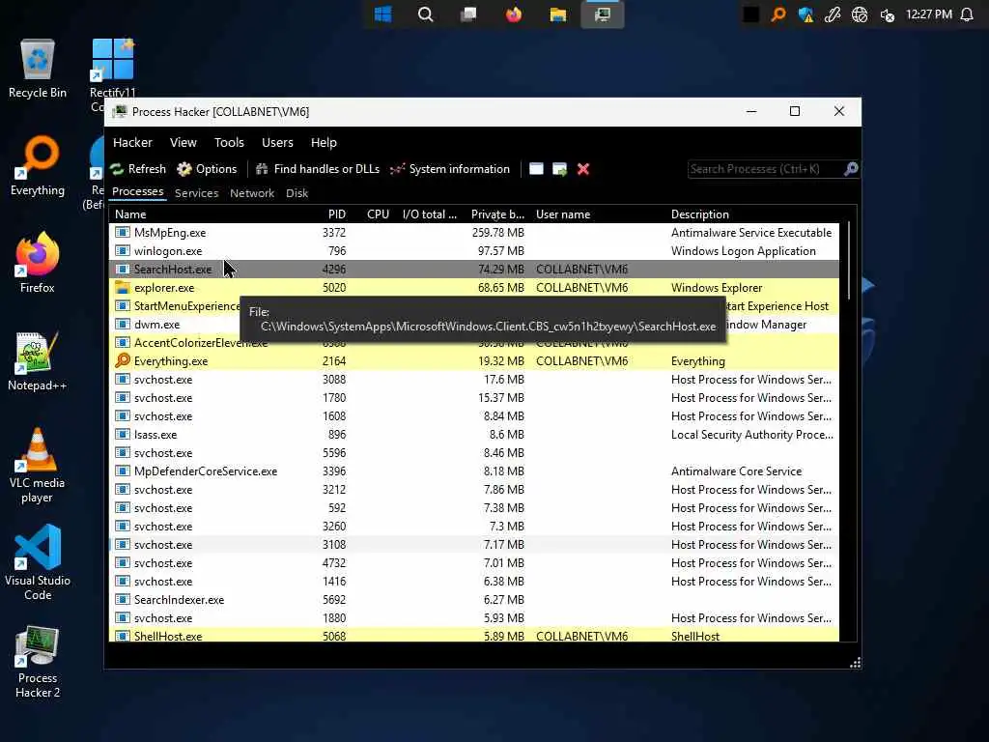The image size is (989, 742).
Task: Open the Users menu
Action: coord(277,143)
